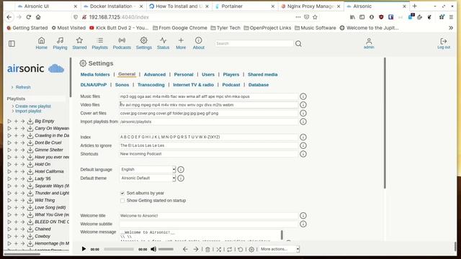Viewport: 461px width, 259px height.
Task: Open the Podcasts section
Action: (x=122, y=43)
